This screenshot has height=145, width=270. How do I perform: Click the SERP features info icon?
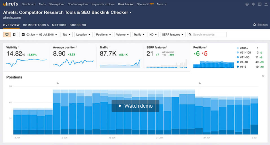[x=166, y=47]
